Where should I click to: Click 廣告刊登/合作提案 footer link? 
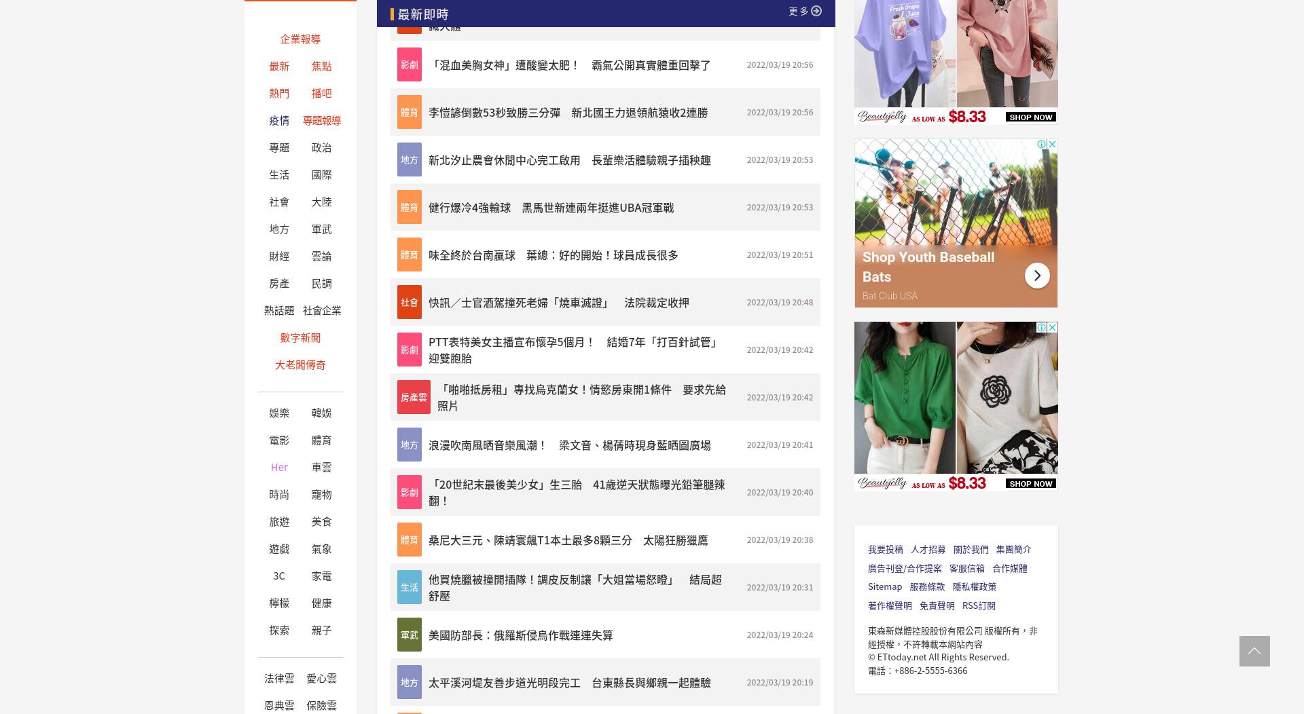[905, 568]
